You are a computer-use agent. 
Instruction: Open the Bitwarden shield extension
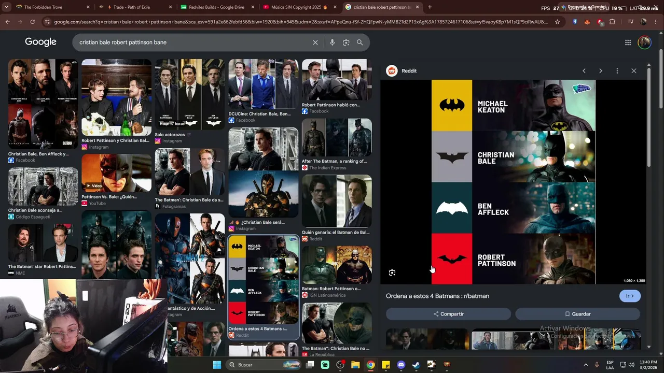[x=575, y=22]
